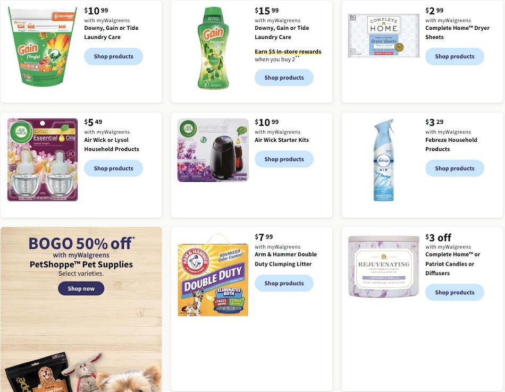Click the $3 off Complete Home offer text
505x392 pixels.
pos(437,237)
